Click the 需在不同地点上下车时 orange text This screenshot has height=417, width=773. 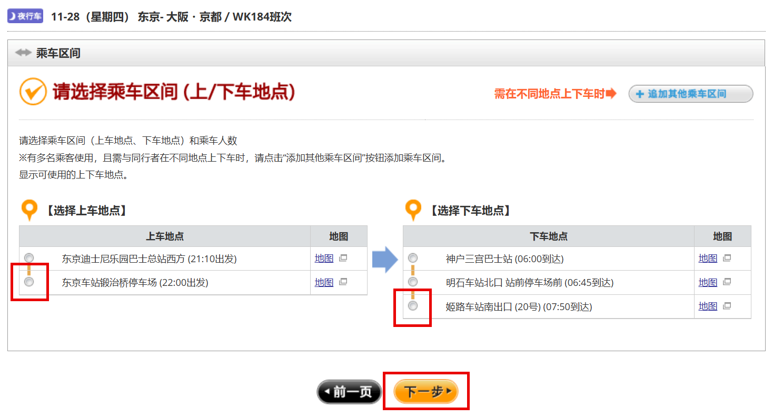point(550,94)
